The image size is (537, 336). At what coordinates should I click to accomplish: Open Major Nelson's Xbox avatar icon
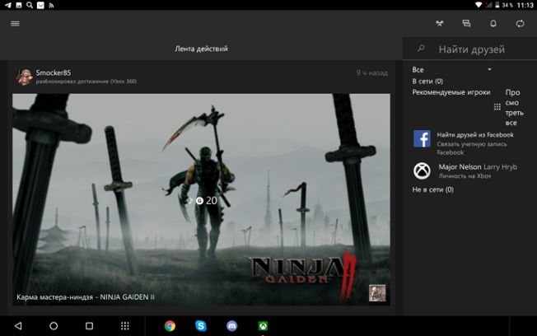(422, 170)
